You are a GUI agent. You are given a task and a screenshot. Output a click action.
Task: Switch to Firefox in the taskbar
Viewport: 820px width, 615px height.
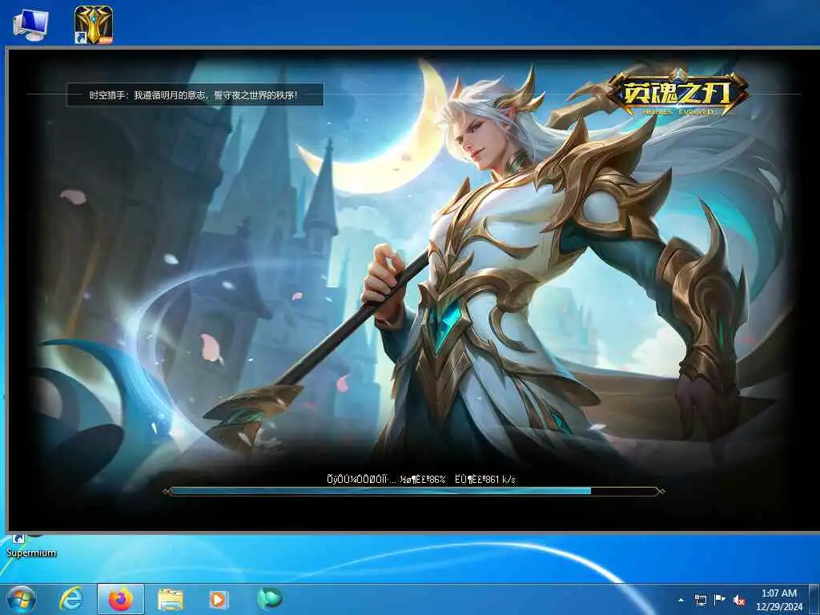point(120,599)
